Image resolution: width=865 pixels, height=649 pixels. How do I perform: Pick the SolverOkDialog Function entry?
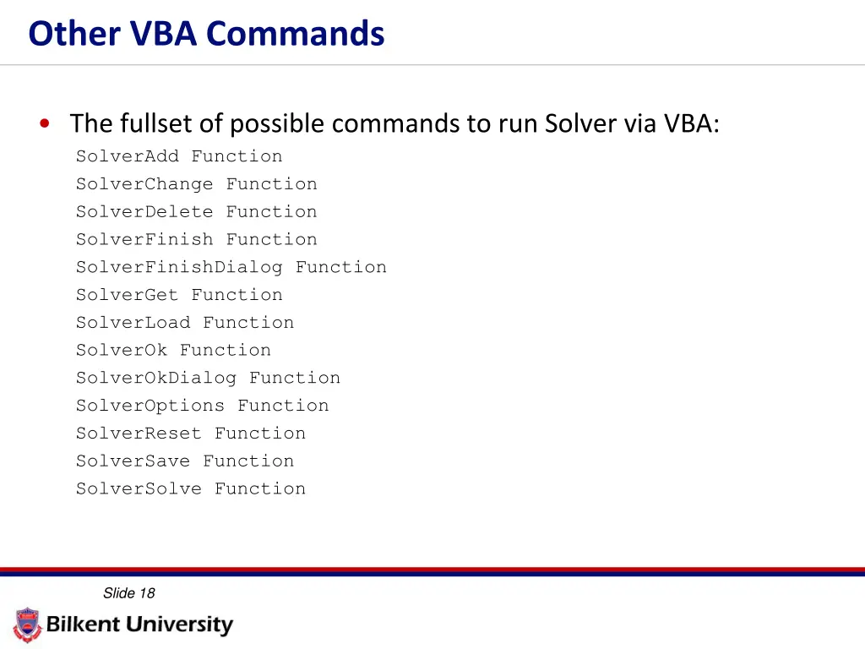click(x=208, y=378)
